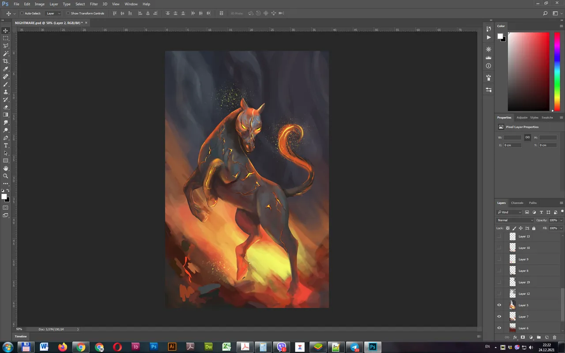Open the Properties panel options menu
Screen dimensions: 565x353
tap(561, 117)
